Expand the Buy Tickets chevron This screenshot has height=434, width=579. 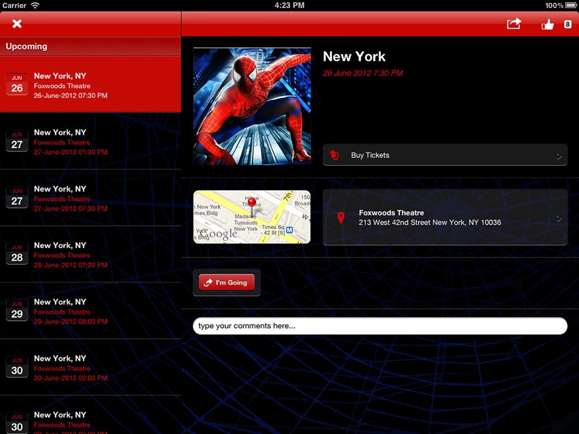[x=559, y=156]
